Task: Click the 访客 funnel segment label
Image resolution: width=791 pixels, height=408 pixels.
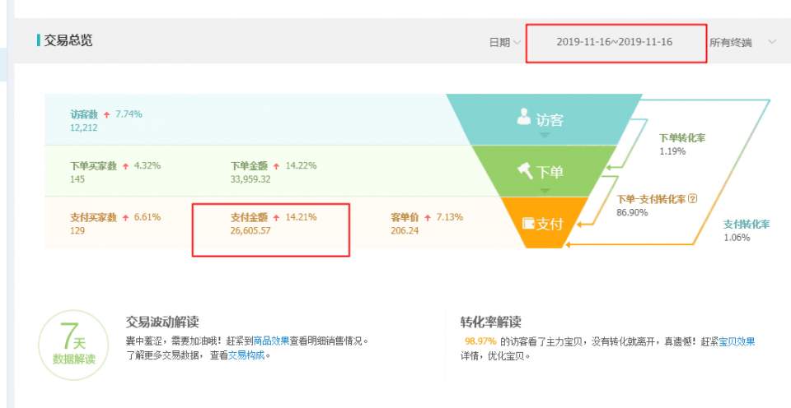Action: [550, 119]
